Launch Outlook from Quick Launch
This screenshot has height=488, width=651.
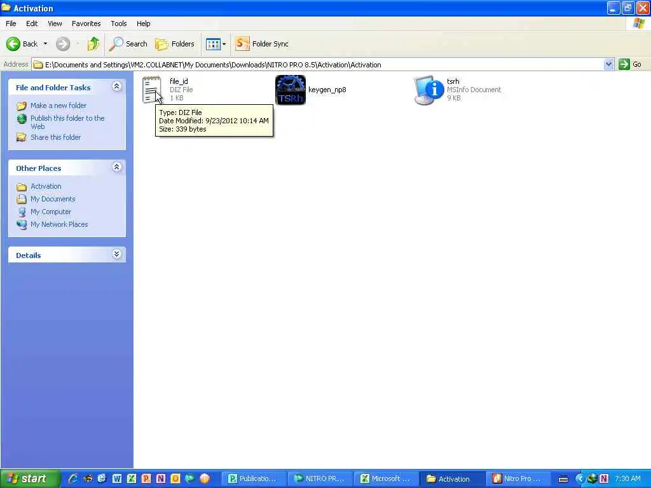(x=175, y=478)
